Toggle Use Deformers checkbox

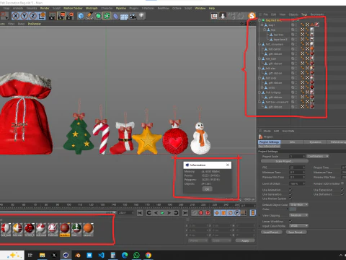coord(342,194)
